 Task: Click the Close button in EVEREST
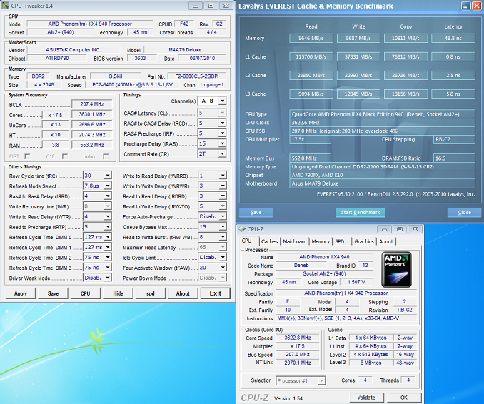point(464,212)
